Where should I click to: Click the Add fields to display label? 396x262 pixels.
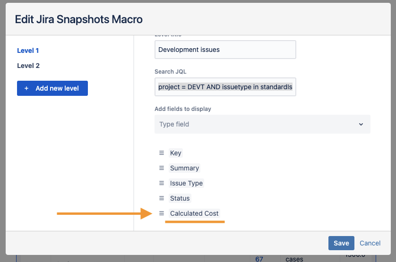[x=183, y=109]
